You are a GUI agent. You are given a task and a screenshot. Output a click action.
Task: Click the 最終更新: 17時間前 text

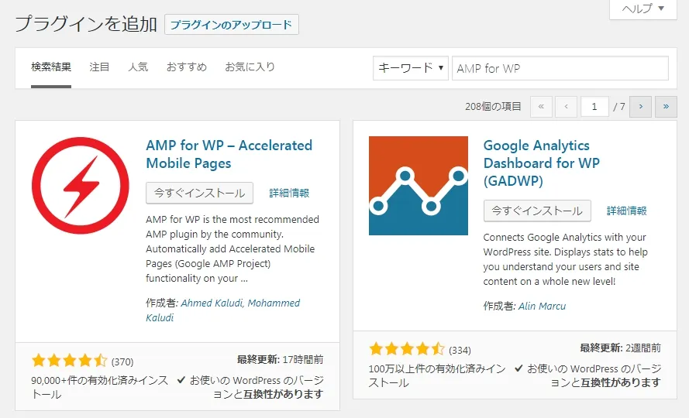point(281,360)
